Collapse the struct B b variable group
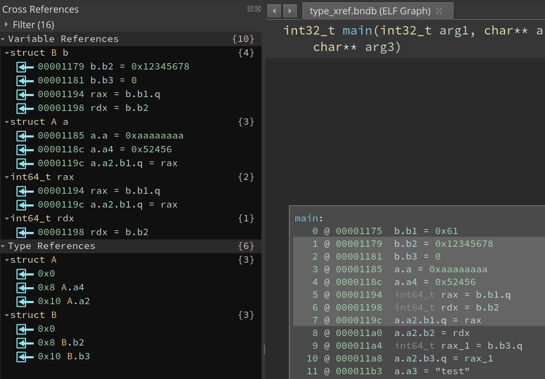Screen dimensions: 545x379 (x=6, y=53)
